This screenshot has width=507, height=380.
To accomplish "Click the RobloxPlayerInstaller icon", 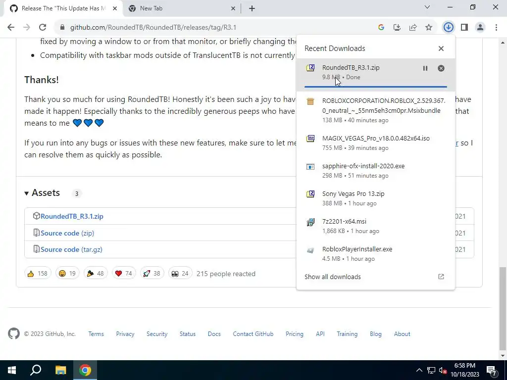I will [x=310, y=250].
